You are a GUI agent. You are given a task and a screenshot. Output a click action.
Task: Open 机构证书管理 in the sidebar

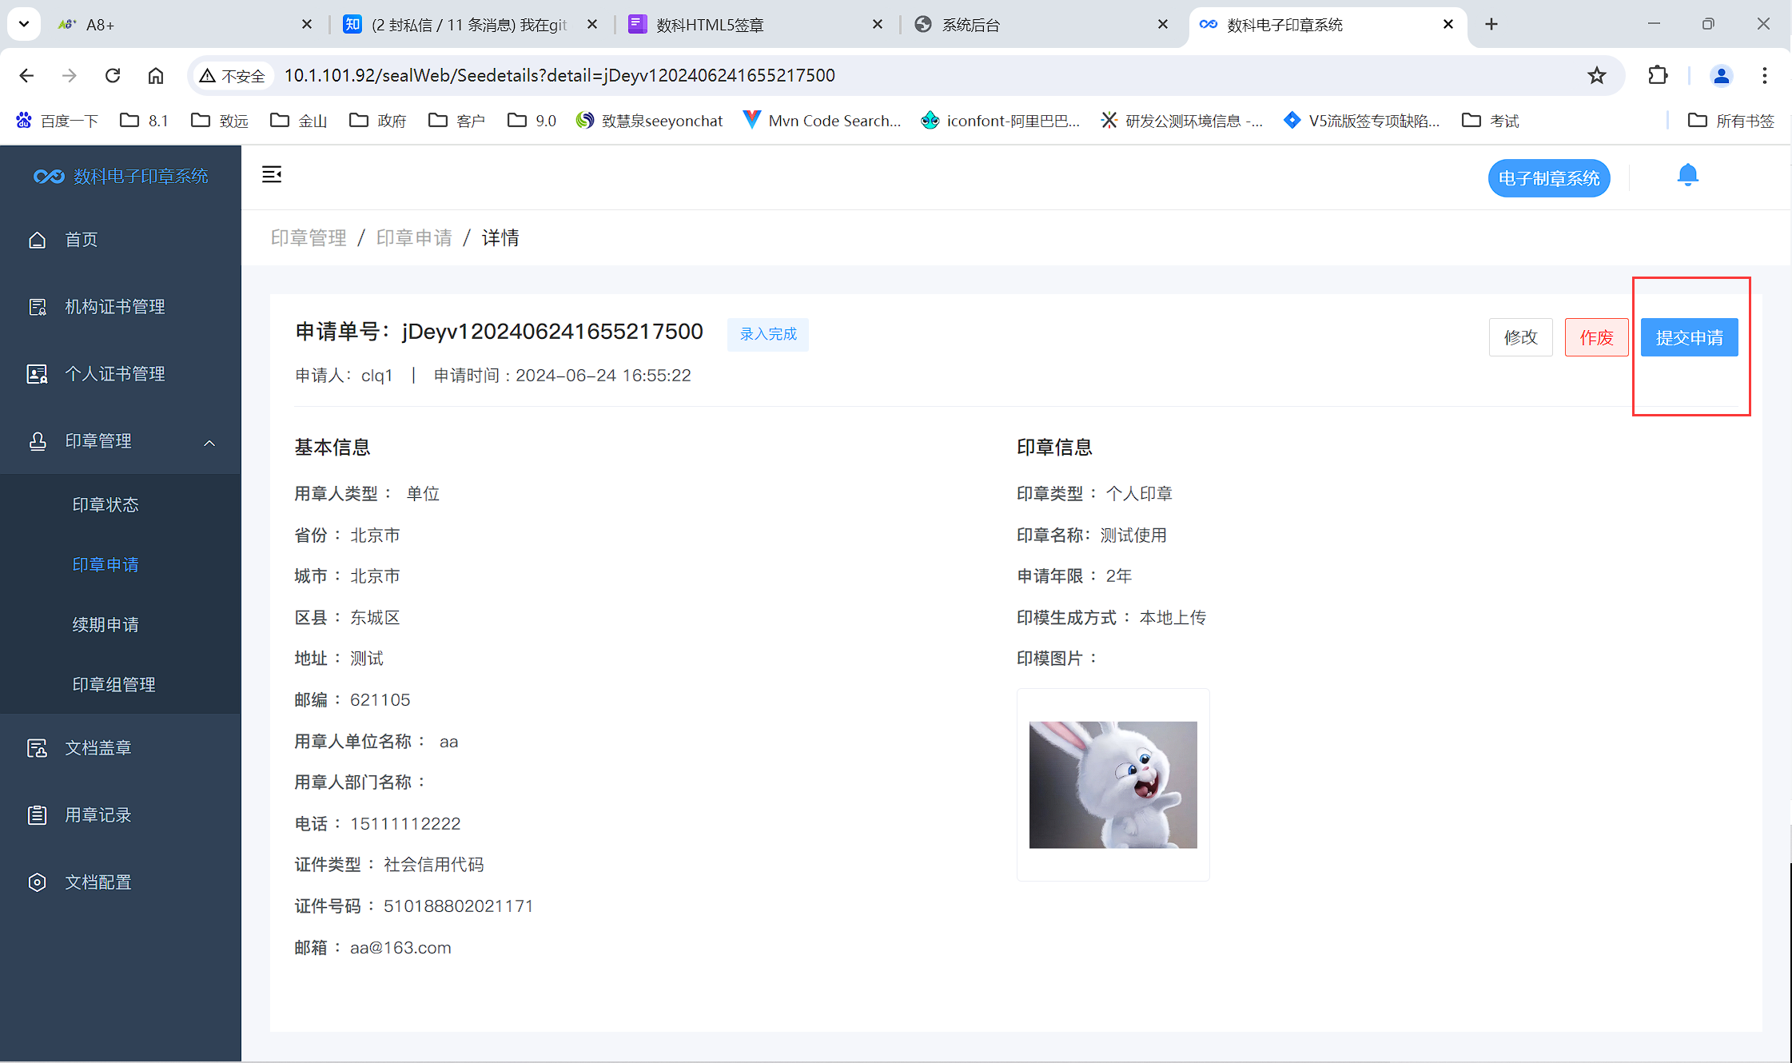114,306
